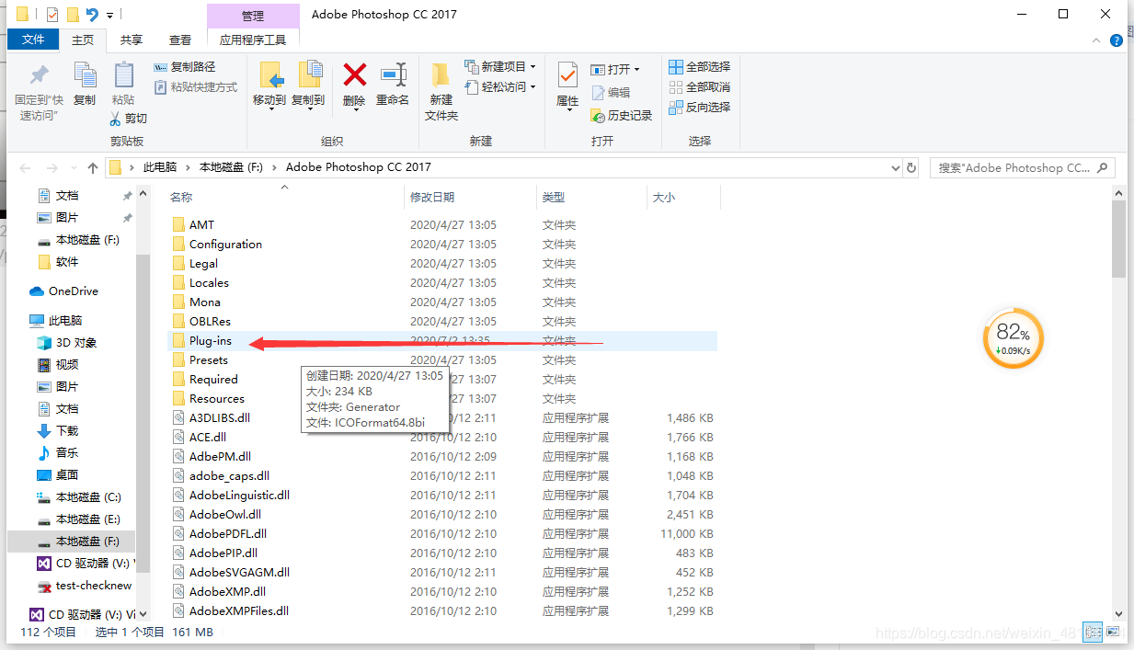Click the Properties (属性) icon

(567, 75)
